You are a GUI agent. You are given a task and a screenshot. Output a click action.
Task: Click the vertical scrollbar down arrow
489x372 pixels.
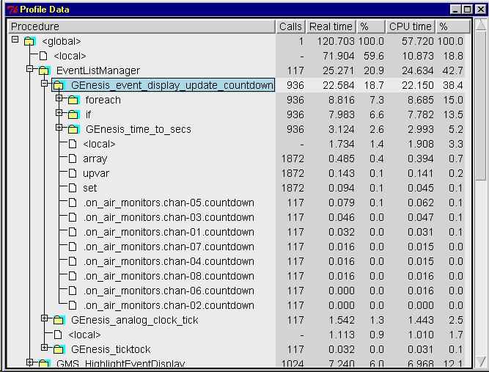(x=481, y=361)
